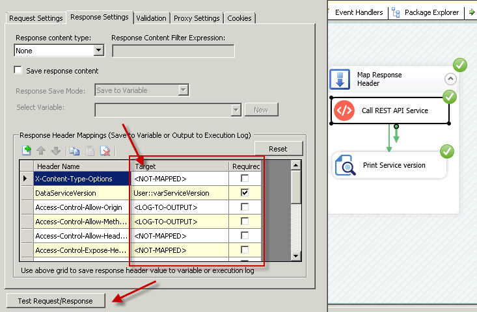
Task: Toggle Required for Access-Control-Expose-He... row
Action: tap(245, 250)
